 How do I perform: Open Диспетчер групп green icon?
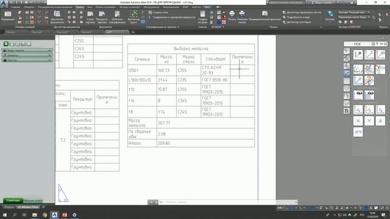[x=133, y=17]
